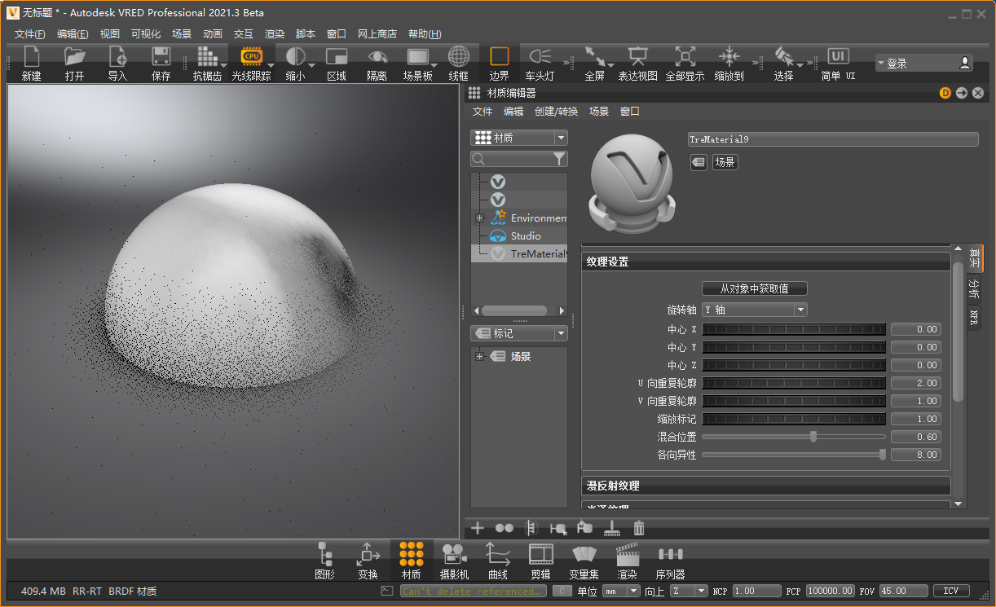Toggle 光线跟踪 raytracing CPU button
Screen dimensions: 996x607
tap(251, 63)
